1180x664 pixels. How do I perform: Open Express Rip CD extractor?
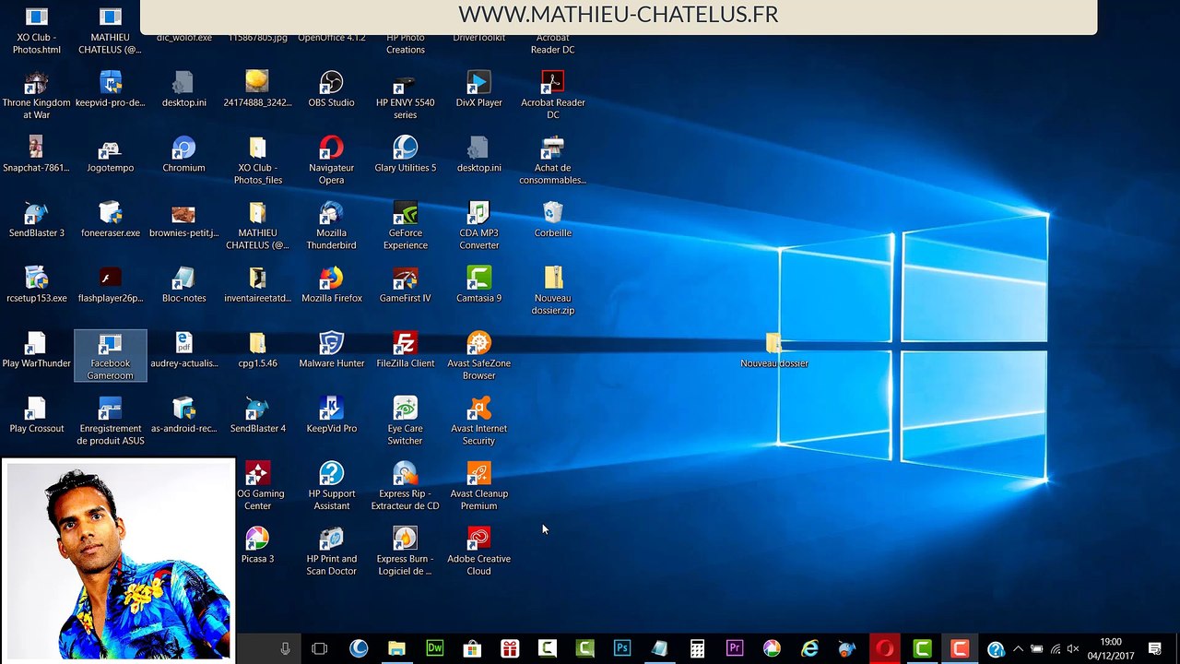coord(405,487)
